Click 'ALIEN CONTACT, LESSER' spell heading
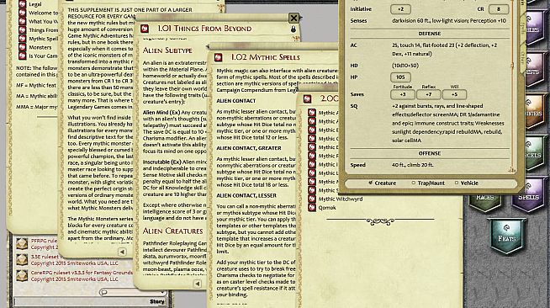 click(x=246, y=195)
